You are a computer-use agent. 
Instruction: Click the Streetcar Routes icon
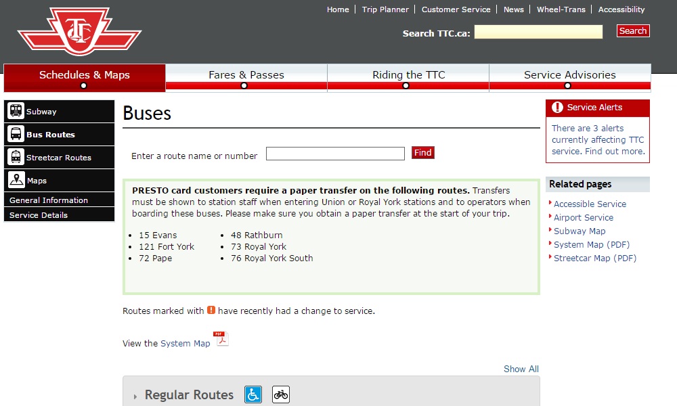(x=16, y=157)
